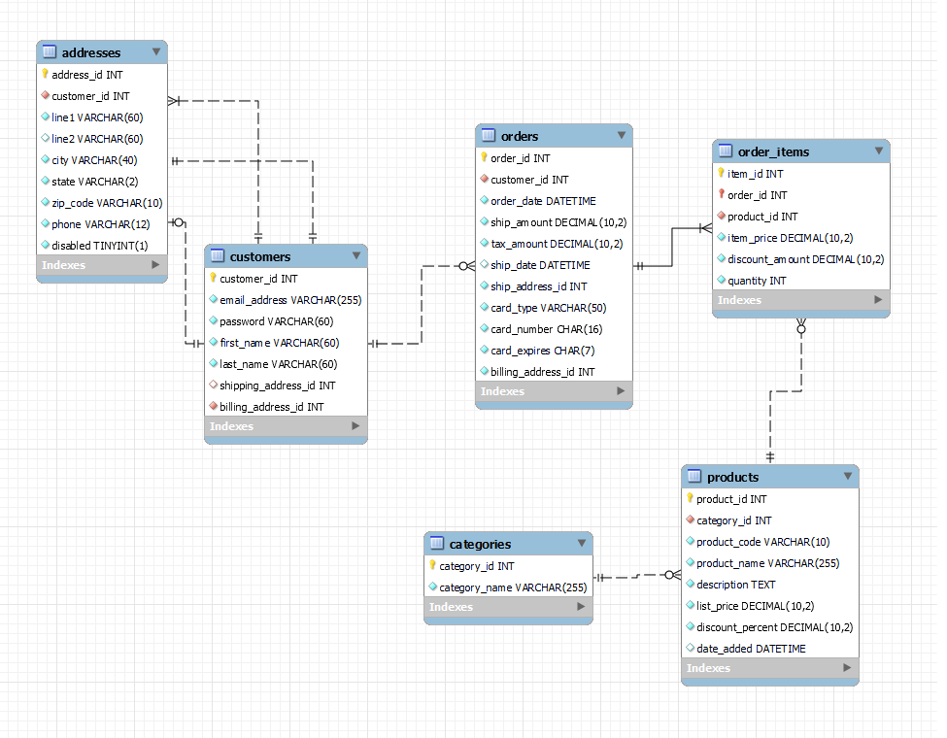Collapse the addresses table using its header arrow
The height and width of the screenshot is (738, 947).
point(157,50)
